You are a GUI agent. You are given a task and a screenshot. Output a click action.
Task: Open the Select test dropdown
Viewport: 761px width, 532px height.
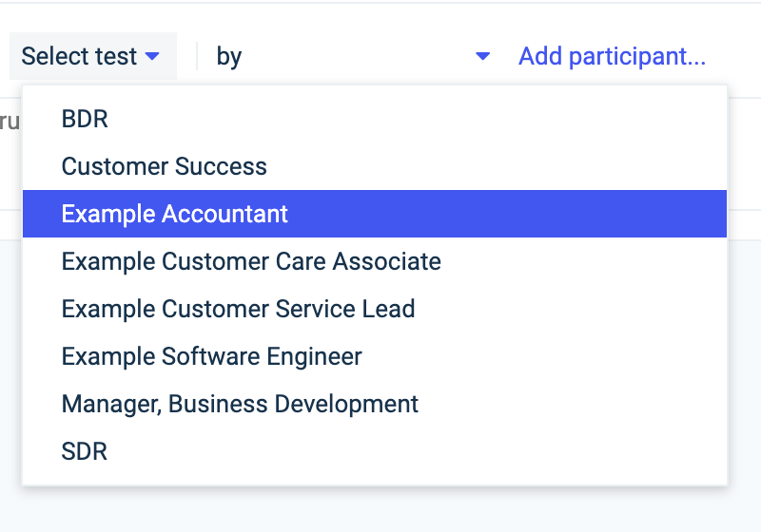(x=92, y=57)
